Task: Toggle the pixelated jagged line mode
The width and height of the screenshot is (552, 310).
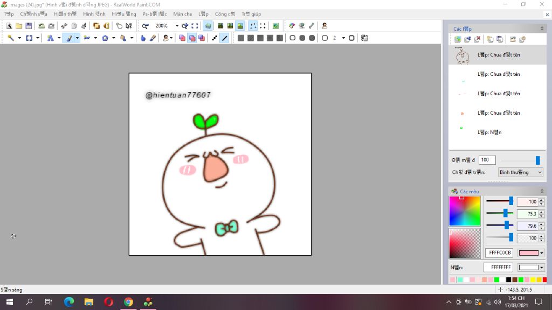Action: [215, 38]
